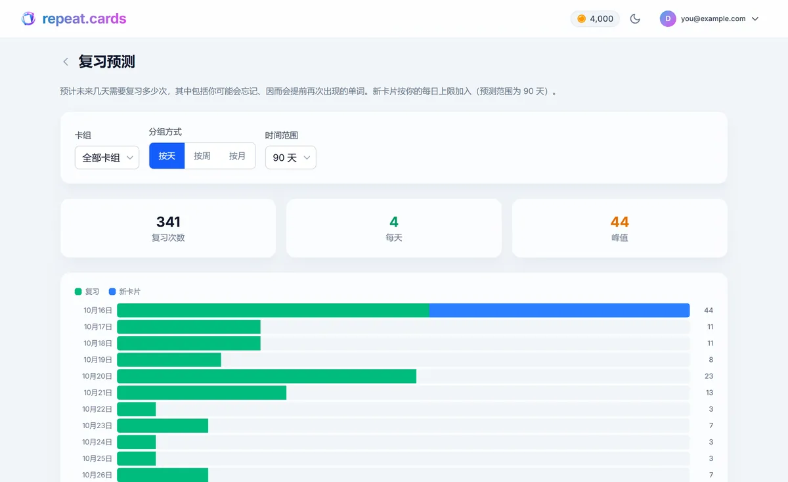Click the purple D user avatar

(x=668, y=19)
